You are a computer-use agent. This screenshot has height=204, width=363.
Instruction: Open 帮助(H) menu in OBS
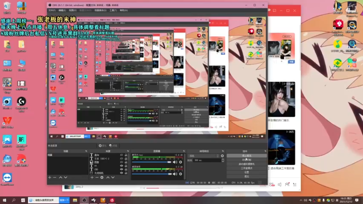pos(123,10)
